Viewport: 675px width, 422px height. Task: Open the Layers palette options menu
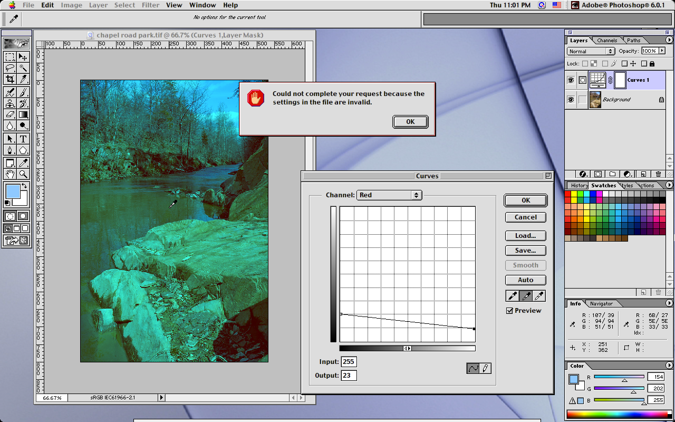click(669, 40)
